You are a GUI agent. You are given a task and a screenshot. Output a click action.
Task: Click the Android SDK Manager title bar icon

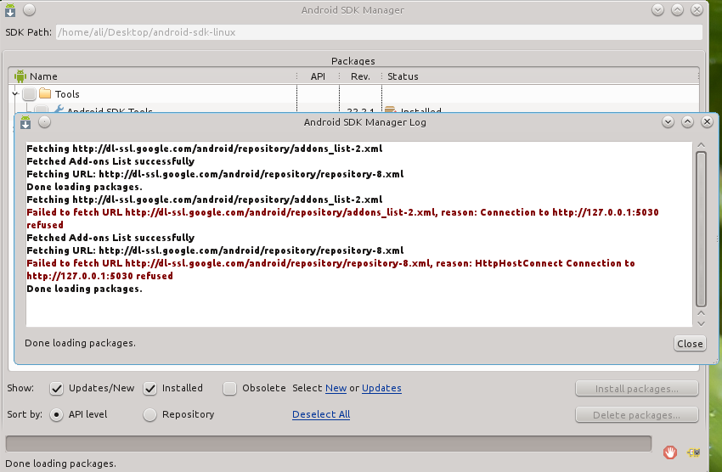point(10,10)
